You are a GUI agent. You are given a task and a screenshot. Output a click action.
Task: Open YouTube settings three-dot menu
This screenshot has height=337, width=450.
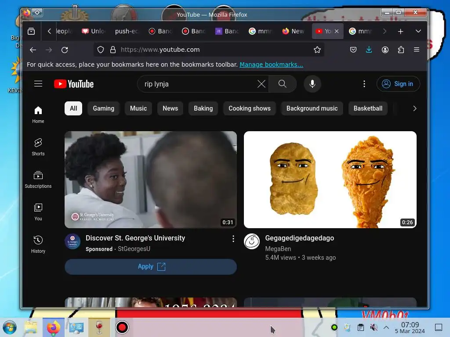tap(364, 84)
